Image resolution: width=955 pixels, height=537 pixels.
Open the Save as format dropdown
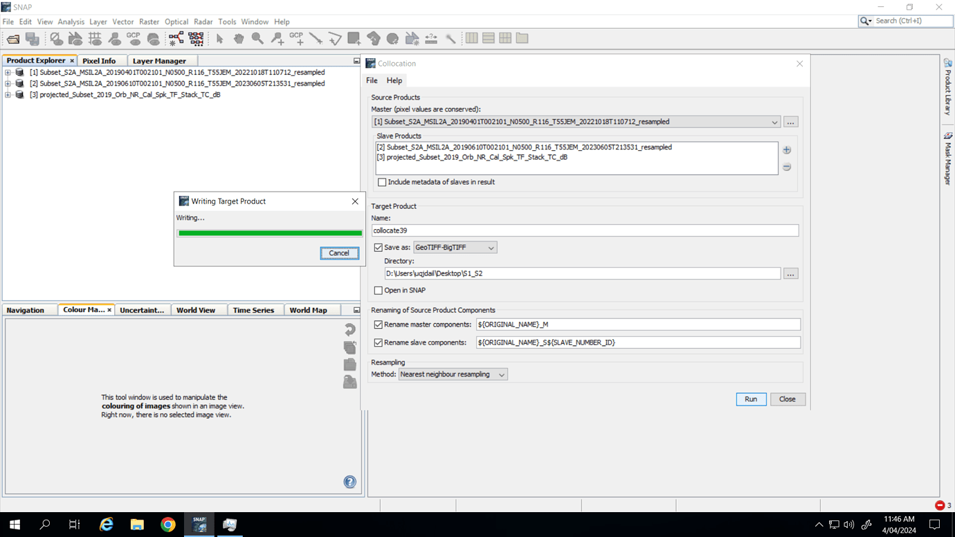pos(453,247)
